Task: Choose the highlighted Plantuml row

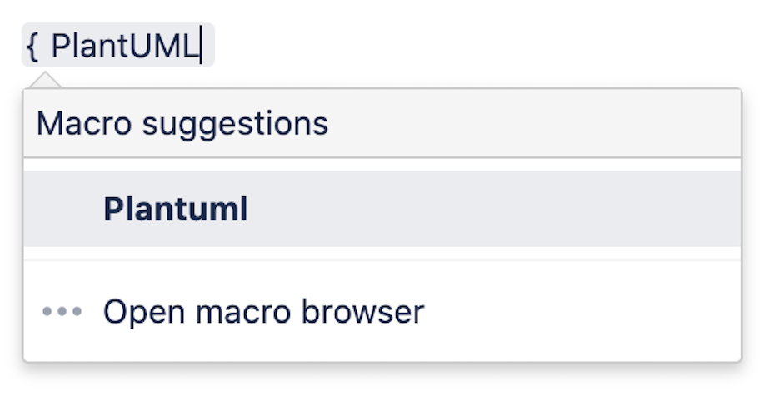Action: pos(382,210)
